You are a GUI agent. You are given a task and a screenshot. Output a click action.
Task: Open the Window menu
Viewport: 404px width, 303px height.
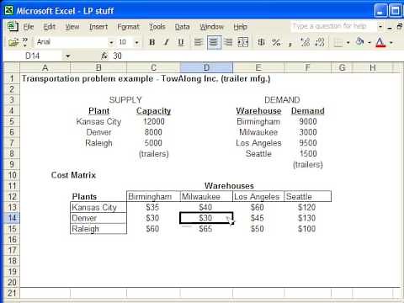click(211, 27)
